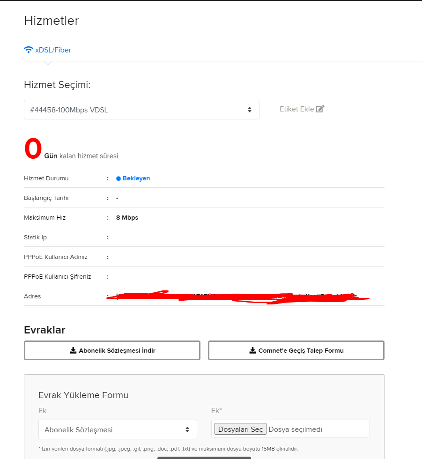Open the #44458-100Mbps VDSL service dropdown
Screen dimensions: 422x459
pos(141,110)
